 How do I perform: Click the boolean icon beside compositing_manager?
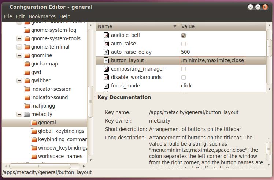(x=107, y=69)
